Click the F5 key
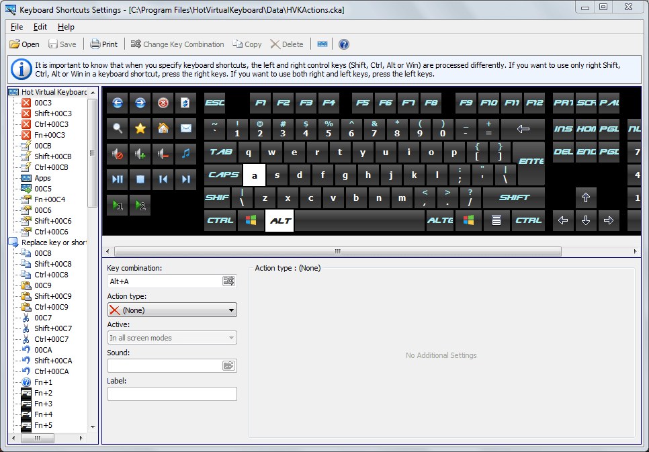Viewport: 649px width, 452px height. coord(363,103)
